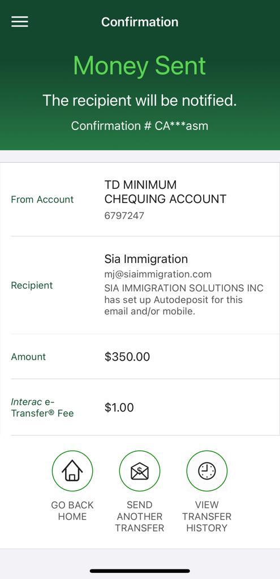
Task: Open the hamburger menu
Action: click(x=20, y=22)
